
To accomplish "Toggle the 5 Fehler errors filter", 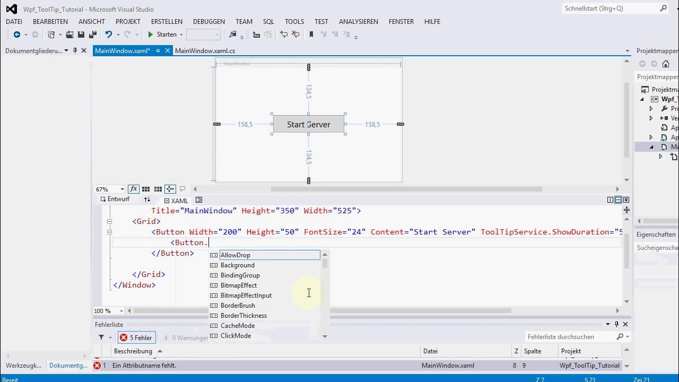I will pos(136,337).
